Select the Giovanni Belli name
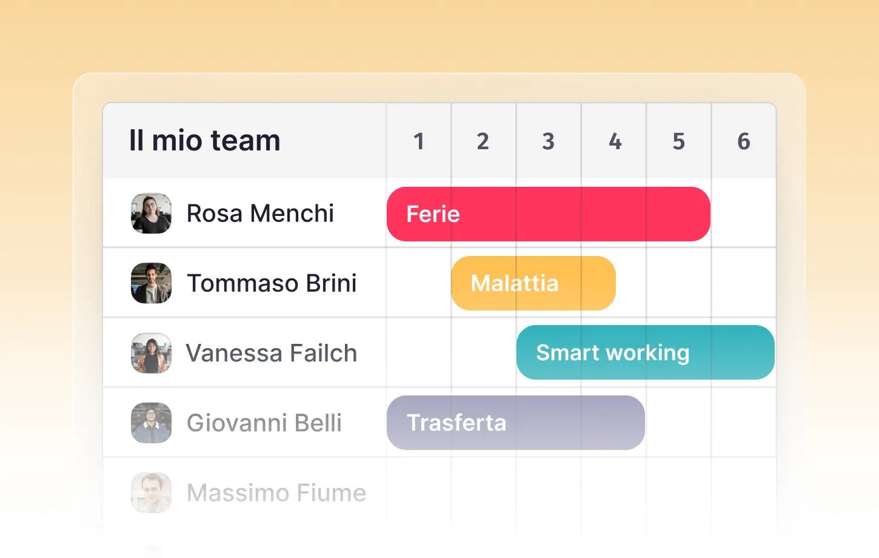The image size is (879, 558). (264, 423)
